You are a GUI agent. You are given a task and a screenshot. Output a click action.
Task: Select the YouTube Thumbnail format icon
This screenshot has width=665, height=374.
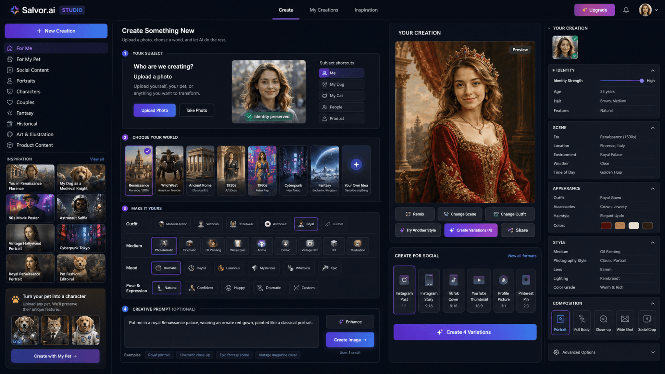point(479,280)
